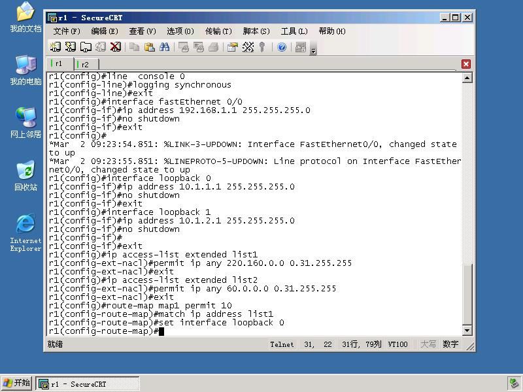Image resolution: width=523 pixels, height=392 pixels.
Task: Click the Connect in Tab icon
Action: (x=86, y=47)
